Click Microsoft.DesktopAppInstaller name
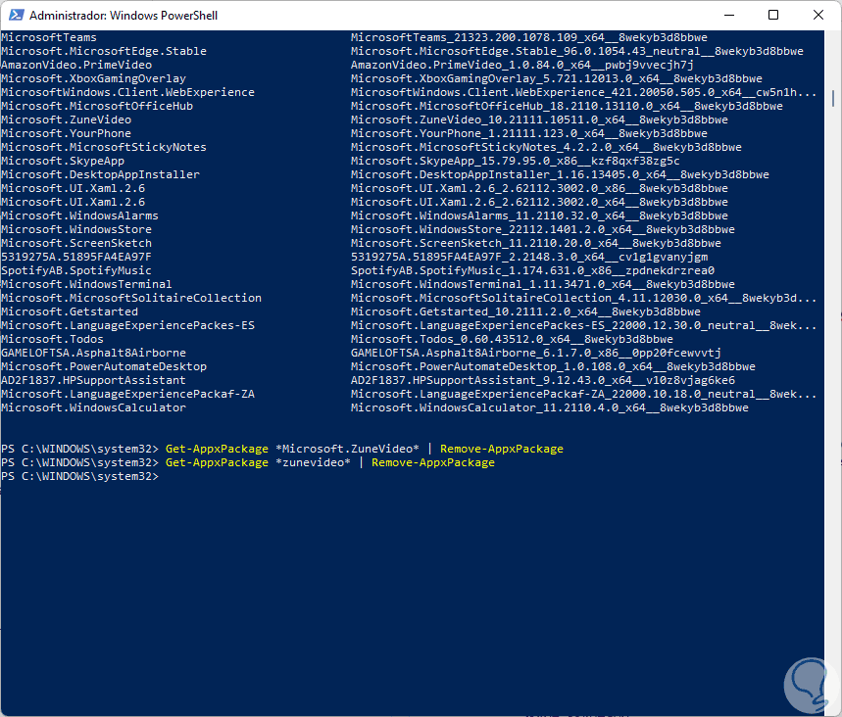This screenshot has width=842, height=717. [100, 174]
